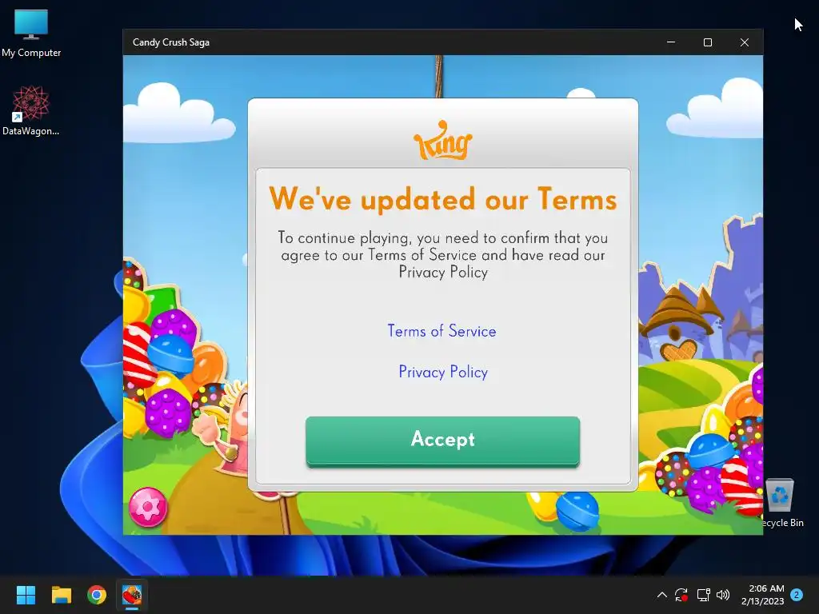Select the My Computer desktop icon
This screenshot has height=614, width=819.
coord(31,34)
